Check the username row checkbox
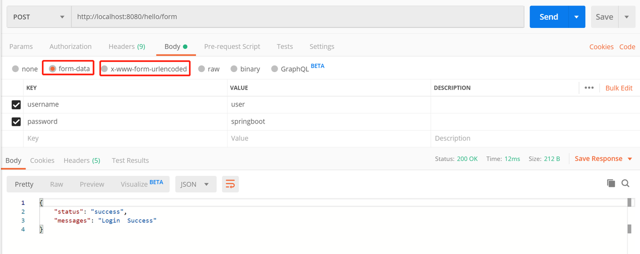The height and width of the screenshot is (254, 640). tap(16, 104)
